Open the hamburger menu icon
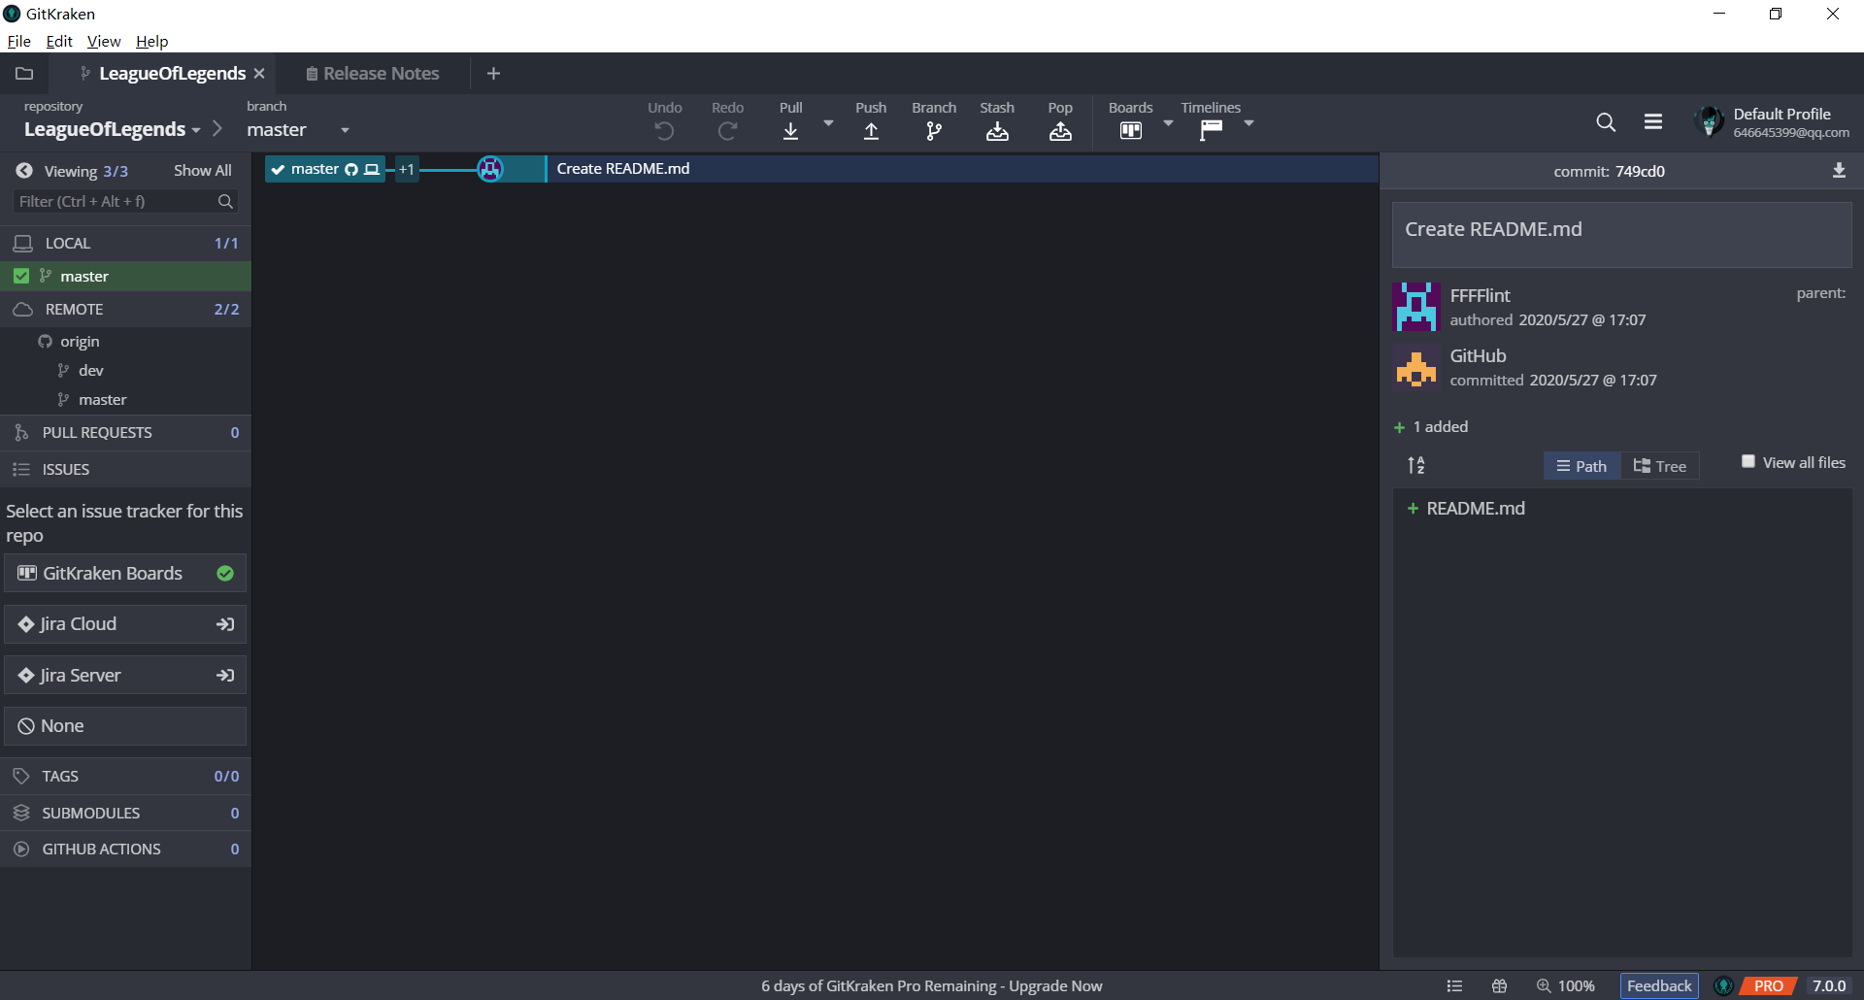The height and width of the screenshot is (1000, 1864). coord(1653,121)
